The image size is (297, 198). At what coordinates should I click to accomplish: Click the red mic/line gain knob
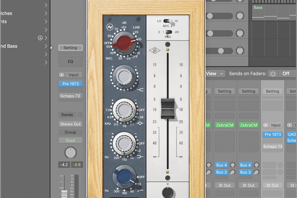(124, 43)
